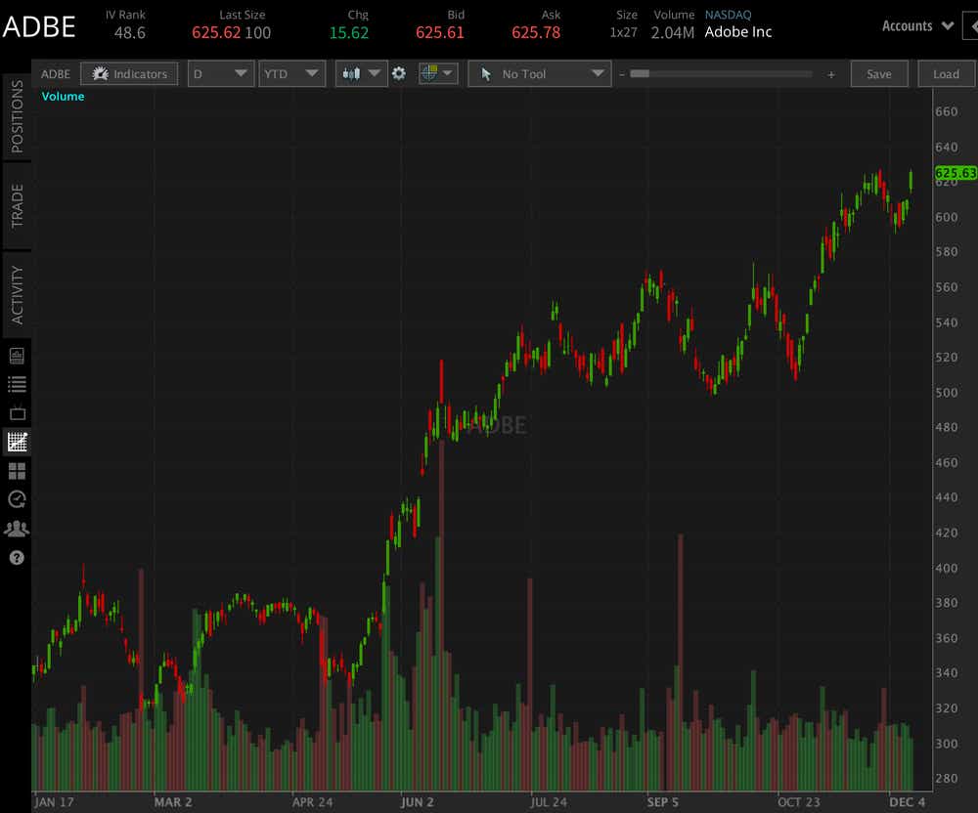Open chart settings with the gear icon

point(399,73)
